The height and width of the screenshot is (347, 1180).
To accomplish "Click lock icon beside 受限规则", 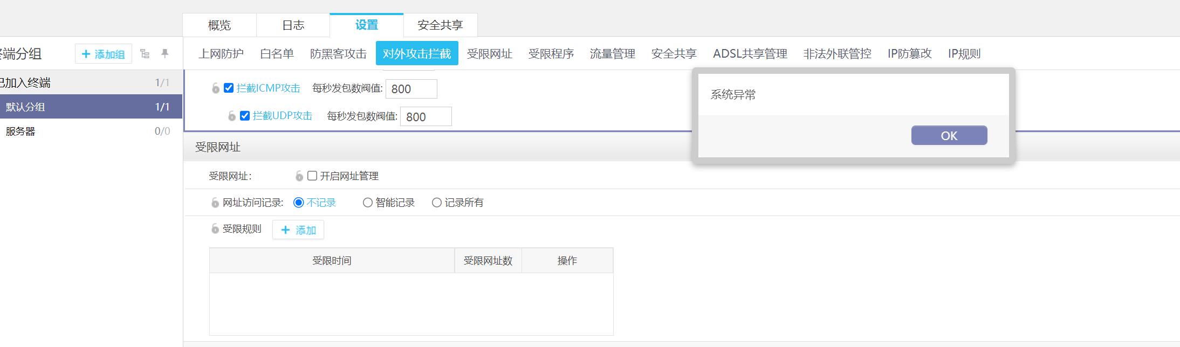I will [215, 229].
